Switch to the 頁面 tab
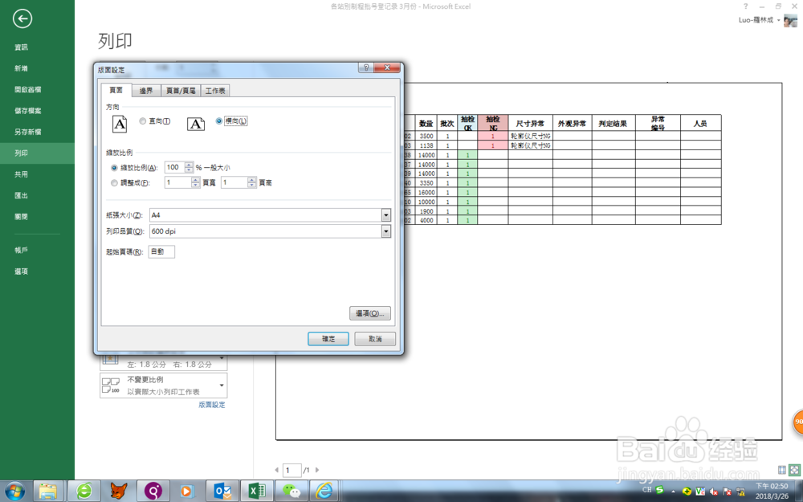Image resolution: width=803 pixels, height=502 pixels. [116, 90]
